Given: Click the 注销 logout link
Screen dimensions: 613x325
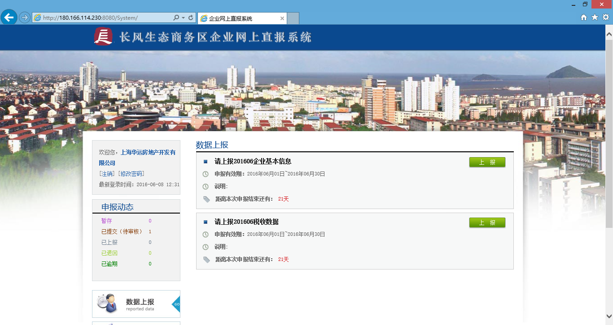Looking at the screenshot, I should pyautogui.click(x=107, y=174).
